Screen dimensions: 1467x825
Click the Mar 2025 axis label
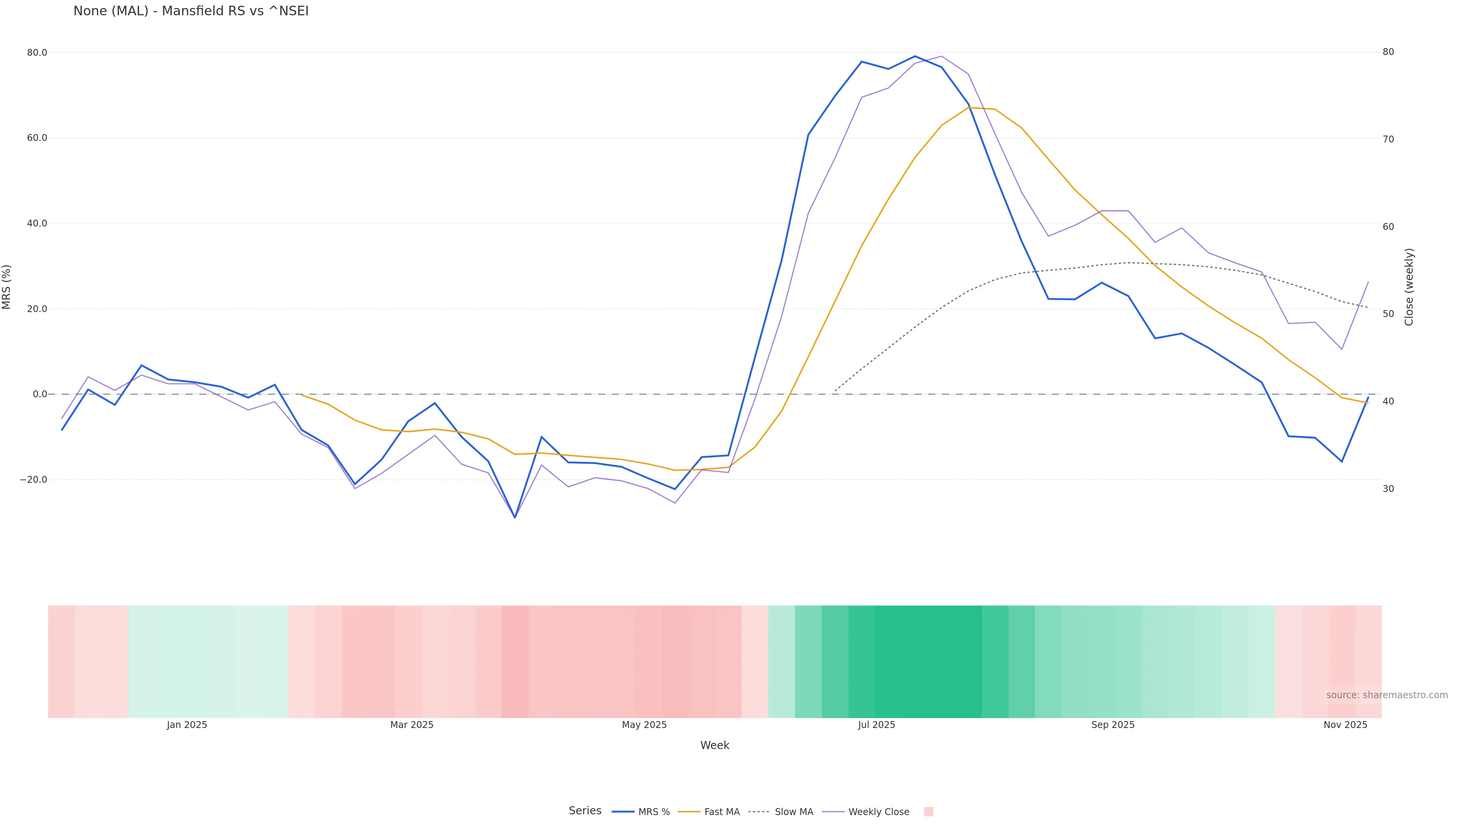tap(412, 725)
